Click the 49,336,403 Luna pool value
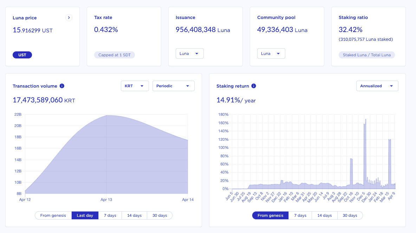This screenshot has height=233, width=416. 282,30
